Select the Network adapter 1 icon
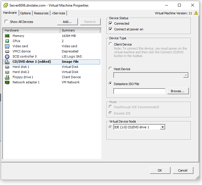This screenshot has width=202, height=185. click(7, 82)
